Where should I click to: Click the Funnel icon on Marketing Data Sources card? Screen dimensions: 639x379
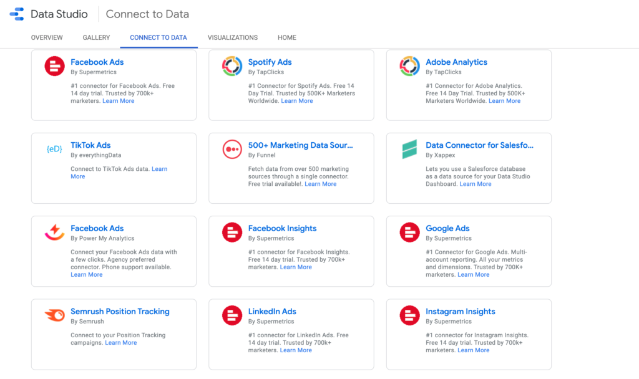[x=232, y=149]
